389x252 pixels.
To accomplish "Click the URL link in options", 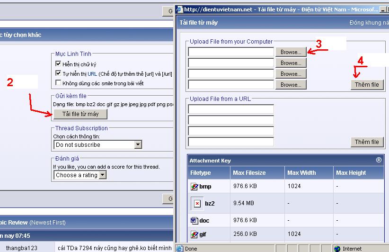I will point(92,74).
